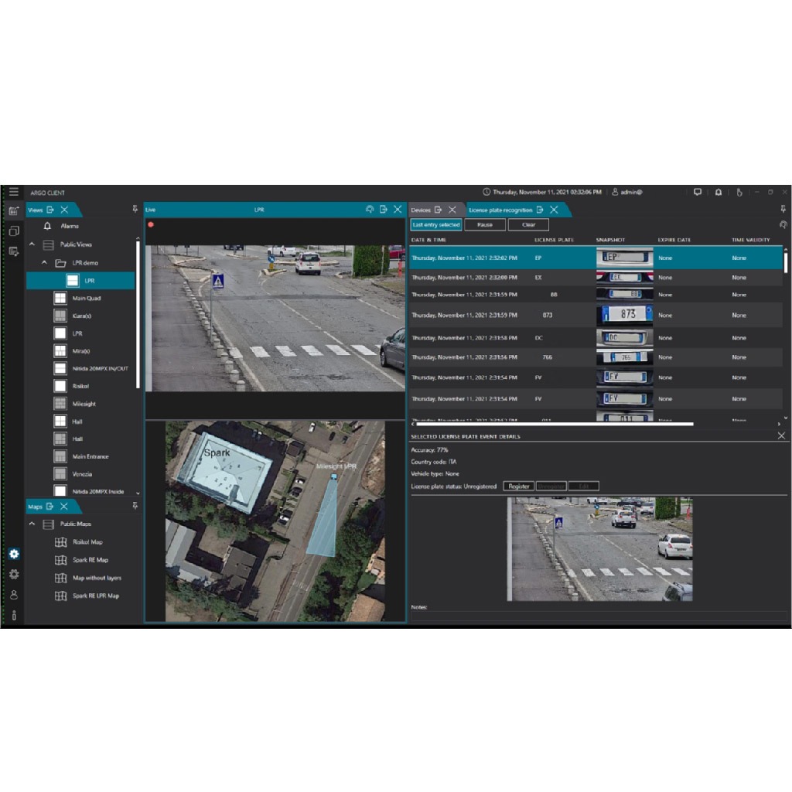
Task: Click the info icon in the left sidebar
Action: point(13,616)
